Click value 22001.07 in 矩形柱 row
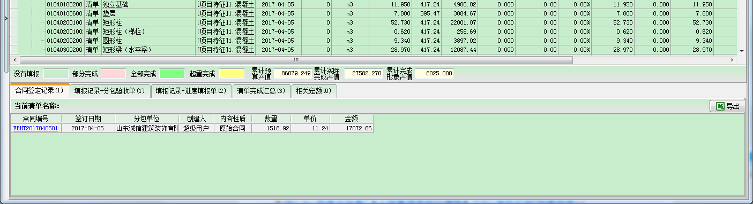The width and height of the screenshot is (753, 204). point(460,22)
